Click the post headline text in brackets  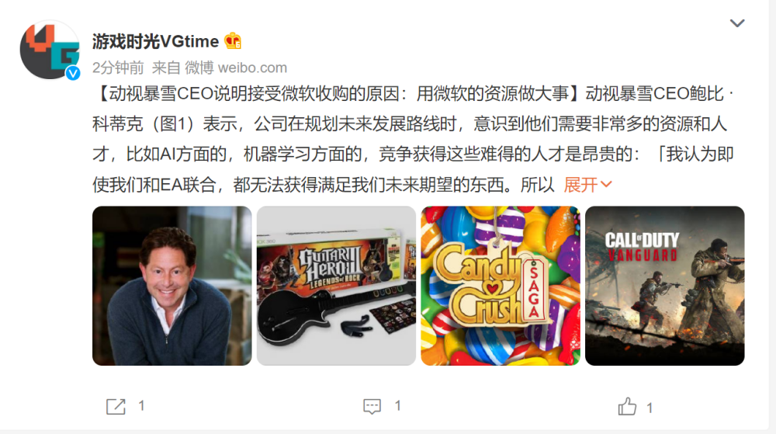pyautogui.click(x=338, y=93)
